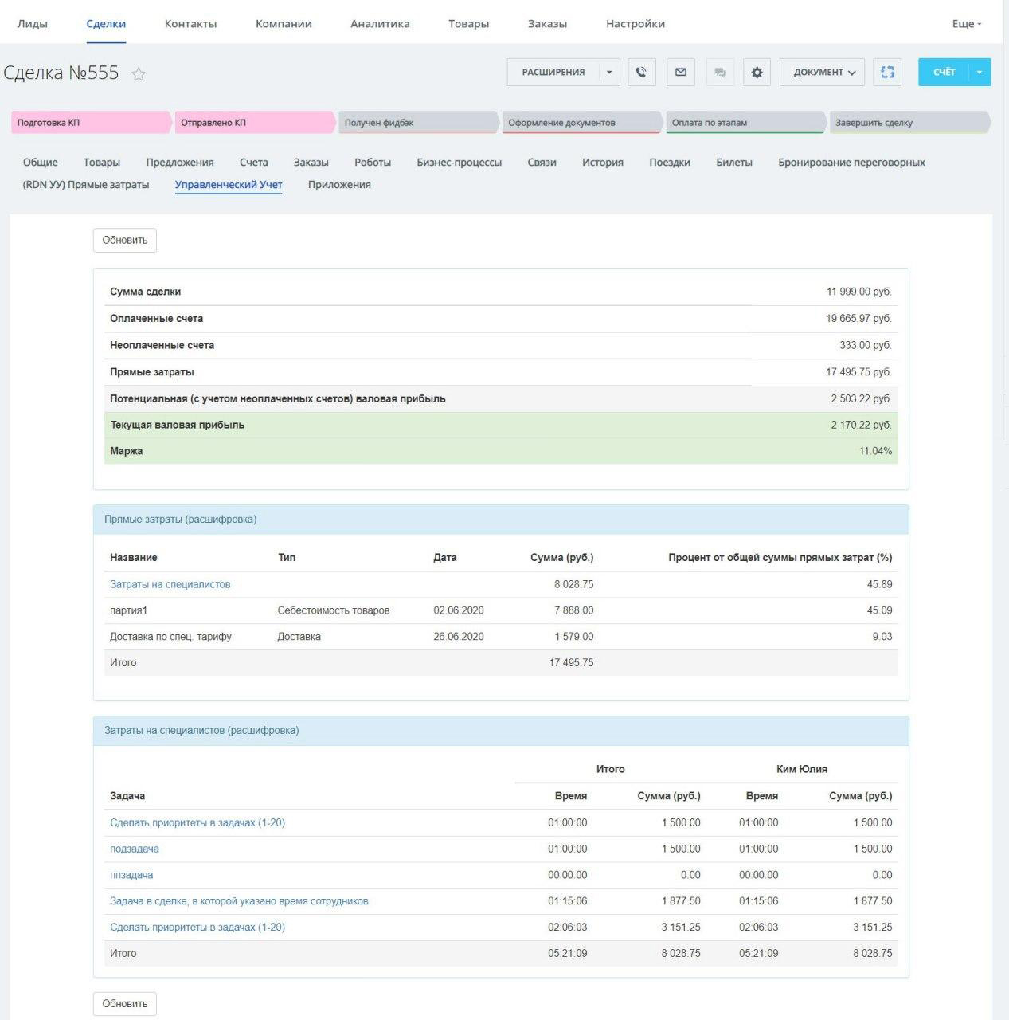Open the gear settings icon

click(x=757, y=72)
